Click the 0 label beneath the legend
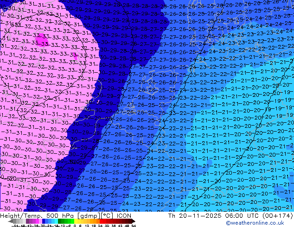The image size is (294, 227). 75,226
